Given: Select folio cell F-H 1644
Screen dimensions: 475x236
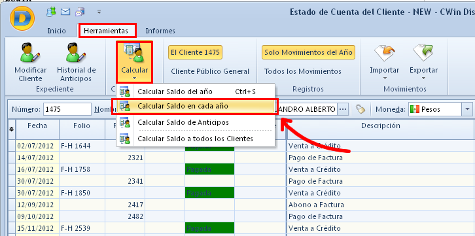Looking at the screenshot, I should click(82, 146).
